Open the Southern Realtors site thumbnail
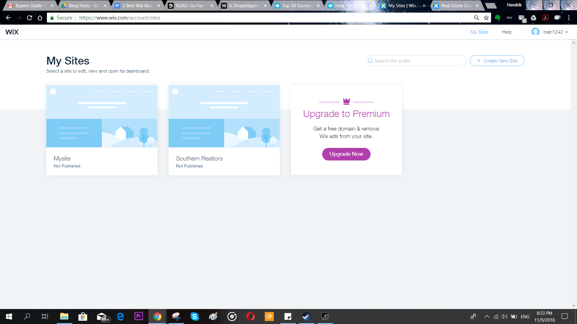The width and height of the screenshot is (577, 324). click(224, 116)
